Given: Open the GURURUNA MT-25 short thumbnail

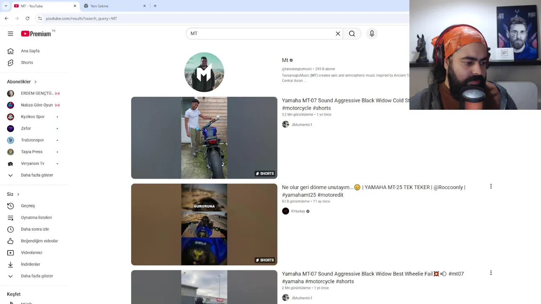Looking at the screenshot, I should pyautogui.click(x=204, y=225).
